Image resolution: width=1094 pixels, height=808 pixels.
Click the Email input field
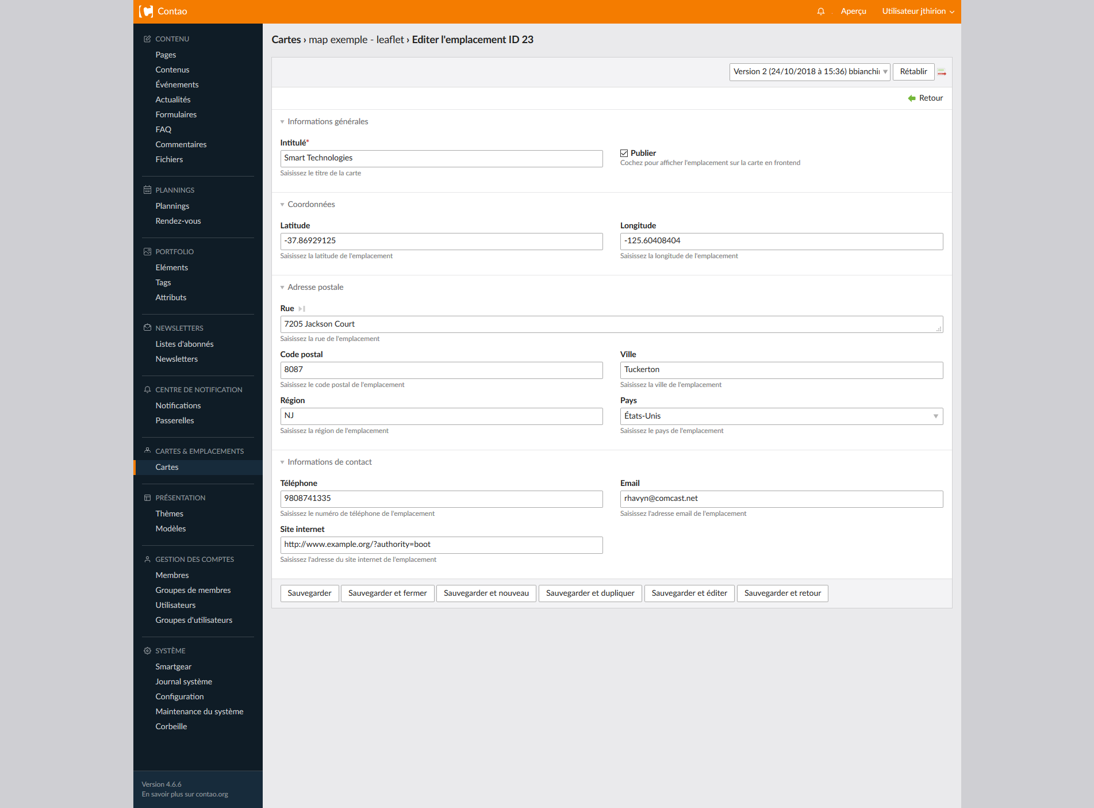click(x=781, y=499)
